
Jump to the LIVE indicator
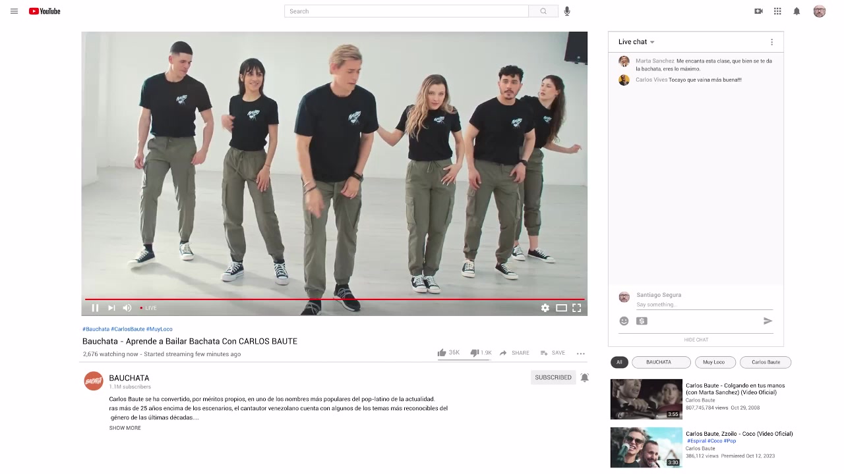[148, 308]
